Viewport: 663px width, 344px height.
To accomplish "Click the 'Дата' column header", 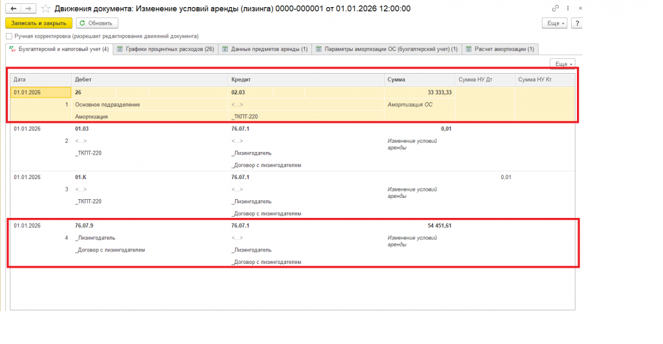I will coord(41,80).
